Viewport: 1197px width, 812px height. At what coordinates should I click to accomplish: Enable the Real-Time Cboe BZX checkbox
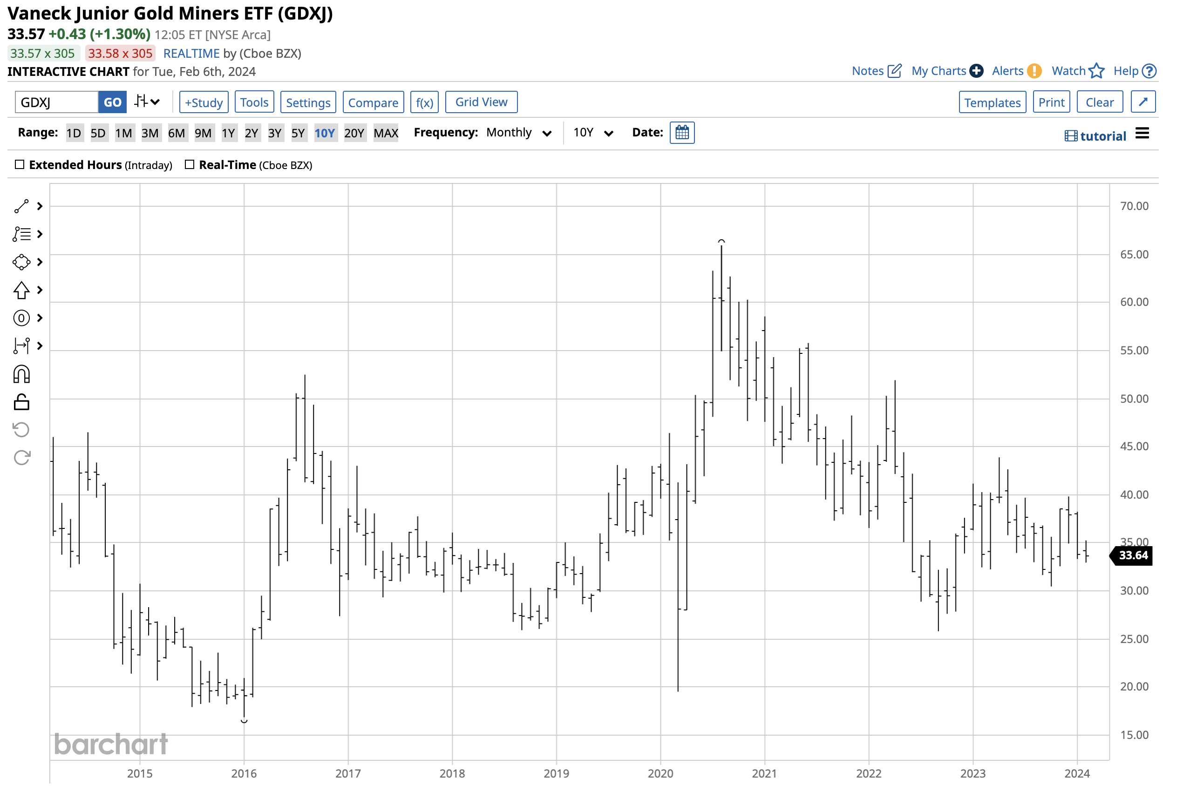[190, 165]
